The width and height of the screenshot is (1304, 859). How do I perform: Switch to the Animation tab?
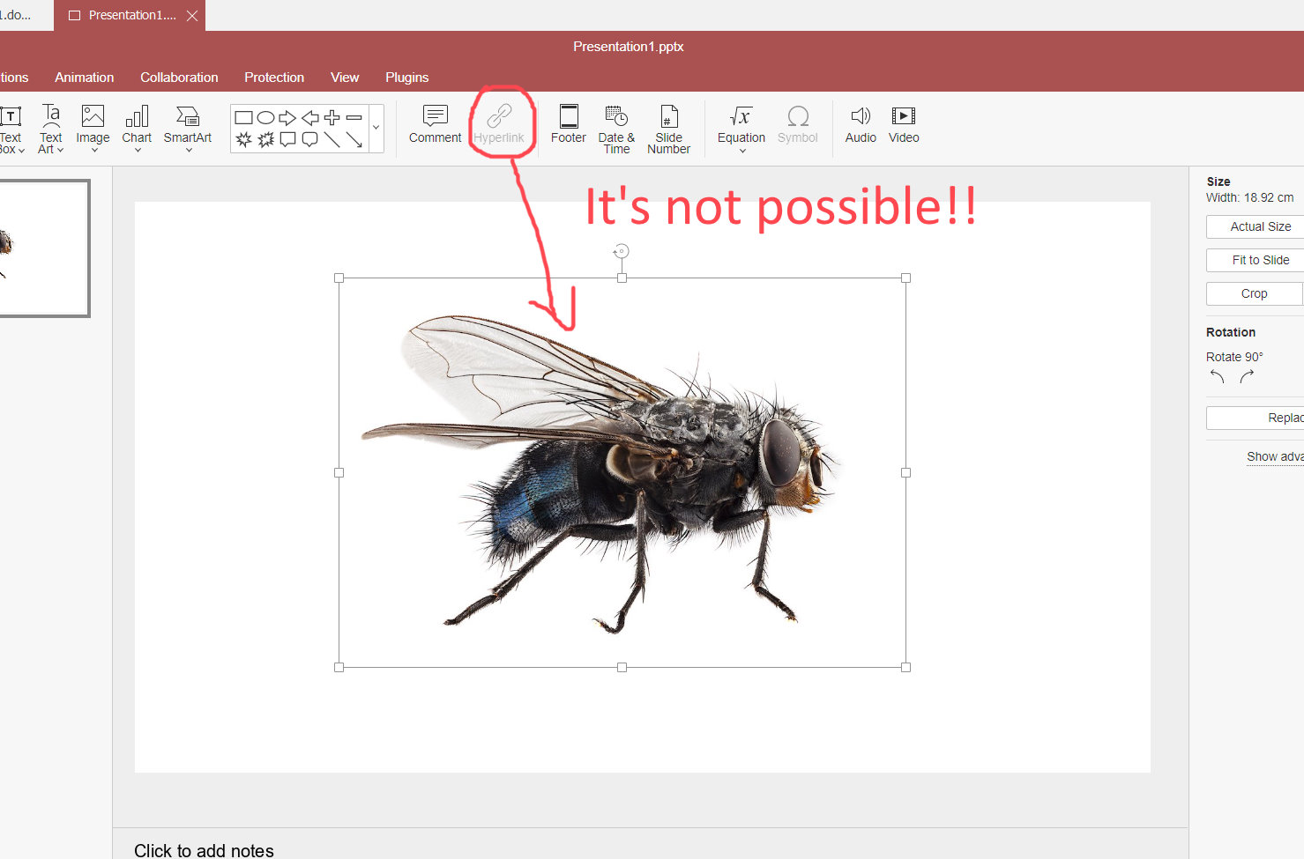coord(84,78)
